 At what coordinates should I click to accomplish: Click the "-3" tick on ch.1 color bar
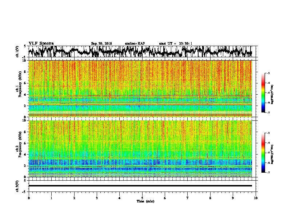pos(268,73)
